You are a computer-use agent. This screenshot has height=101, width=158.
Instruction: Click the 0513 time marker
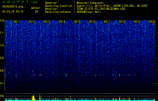pyautogui.click(x=47, y=22)
